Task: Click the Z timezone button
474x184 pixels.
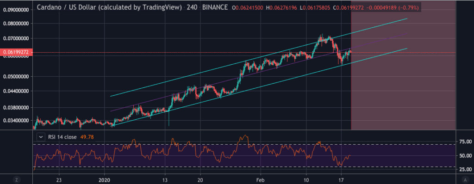Action: click(x=16, y=180)
